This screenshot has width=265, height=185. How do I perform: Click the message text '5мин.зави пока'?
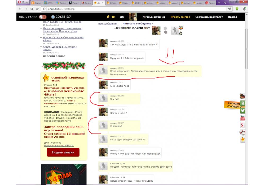120,86
